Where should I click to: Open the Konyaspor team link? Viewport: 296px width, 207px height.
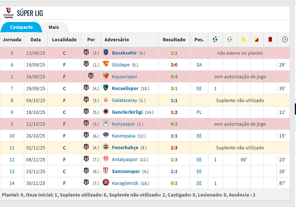pyautogui.click(x=124, y=124)
